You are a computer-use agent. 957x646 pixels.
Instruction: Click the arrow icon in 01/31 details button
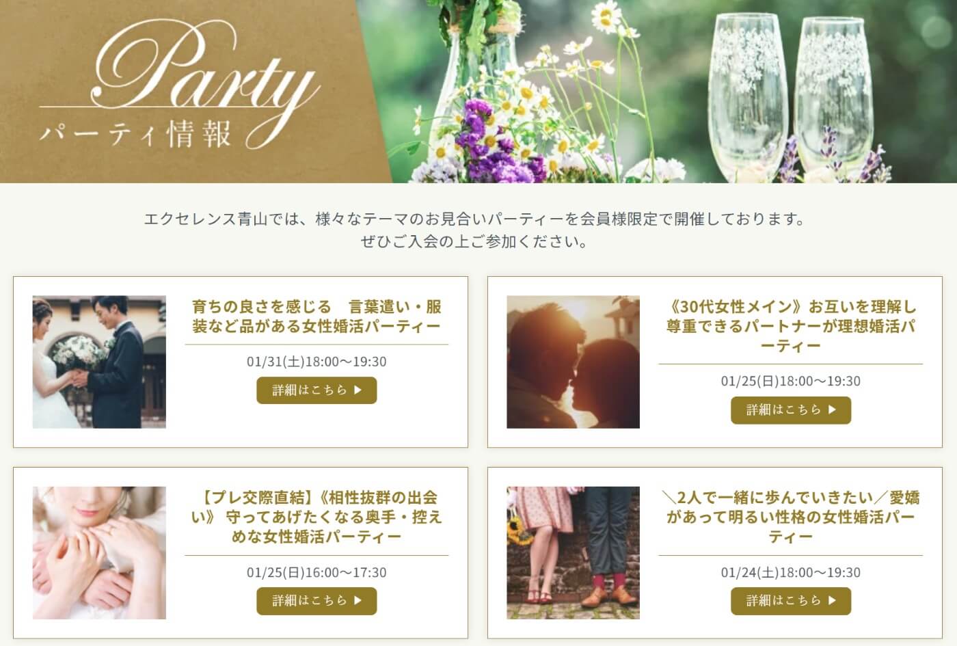coord(358,390)
